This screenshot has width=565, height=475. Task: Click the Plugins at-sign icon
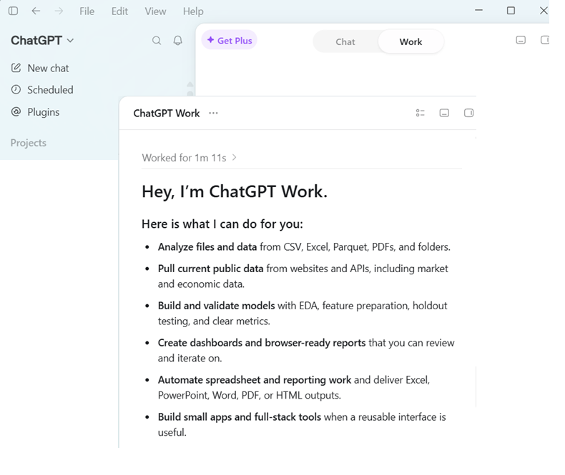tap(16, 111)
